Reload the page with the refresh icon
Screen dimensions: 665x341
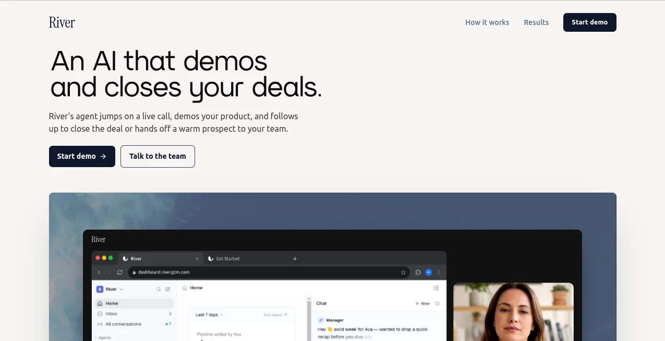click(x=120, y=272)
